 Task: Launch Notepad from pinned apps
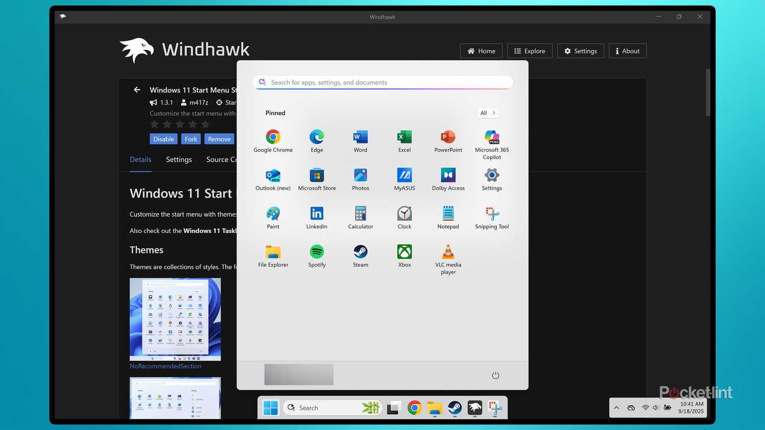click(448, 218)
